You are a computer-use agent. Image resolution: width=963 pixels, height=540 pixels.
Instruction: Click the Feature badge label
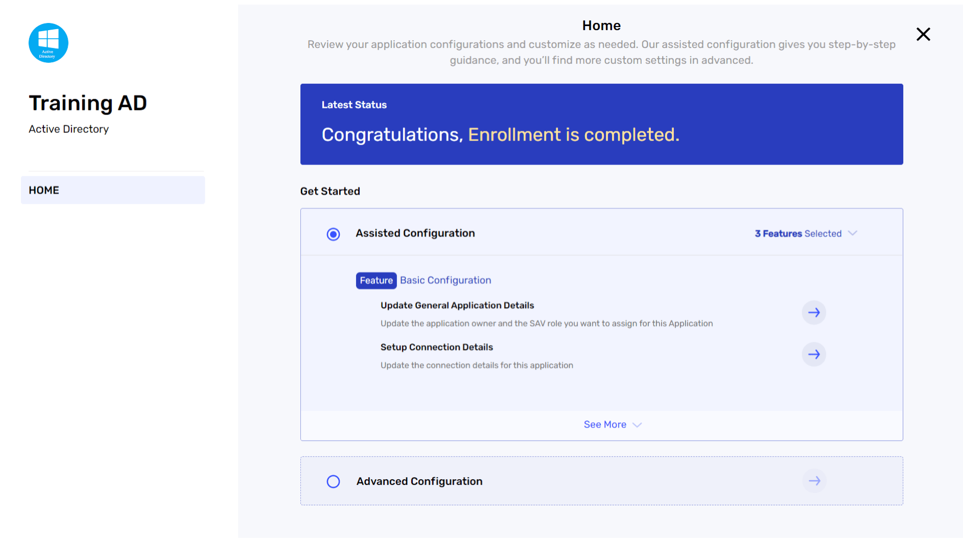(x=376, y=280)
